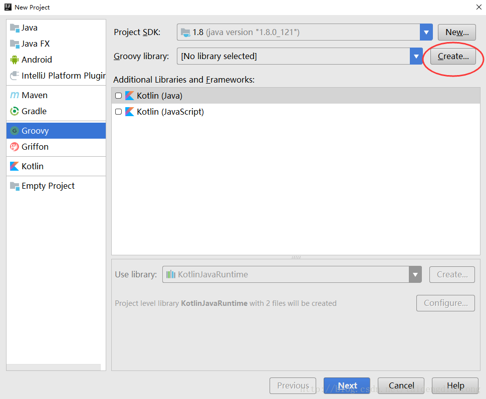The height and width of the screenshot is (399, 486).
Task: Click the Project SDK label
Action: coord(137,32)
